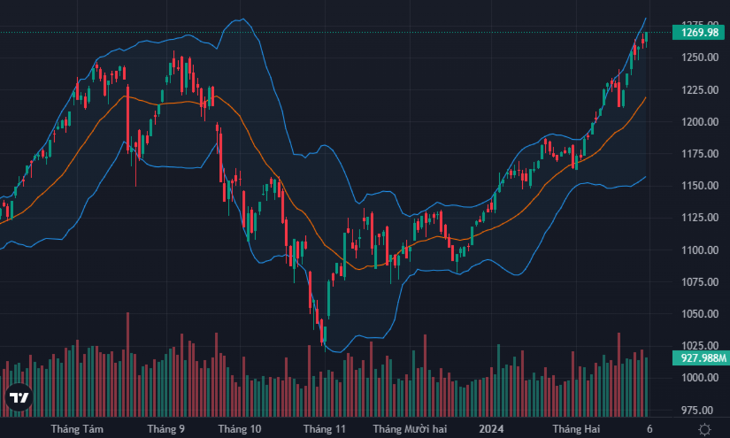Pick the Tháng 10 time axis label
730x438 pixels.
[x=239, y=429]
